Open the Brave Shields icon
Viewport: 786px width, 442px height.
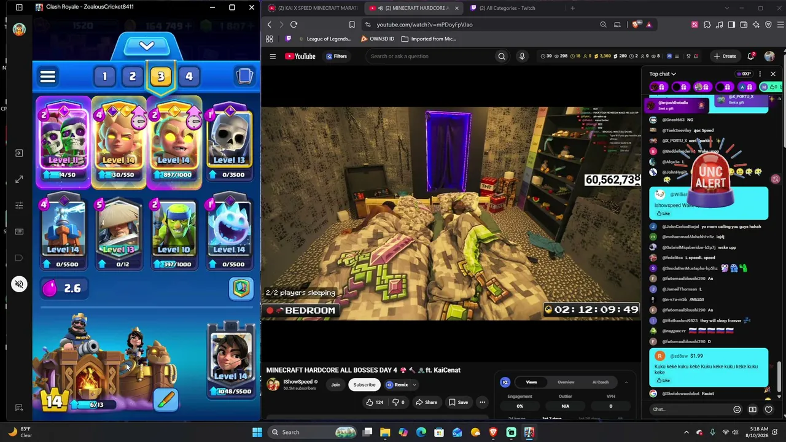pyautogui.click(x=636, y=25)
